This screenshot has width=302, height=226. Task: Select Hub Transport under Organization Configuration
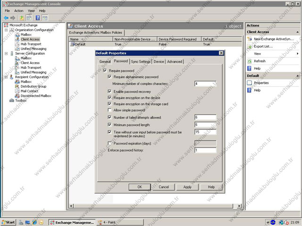pos(31,44)
